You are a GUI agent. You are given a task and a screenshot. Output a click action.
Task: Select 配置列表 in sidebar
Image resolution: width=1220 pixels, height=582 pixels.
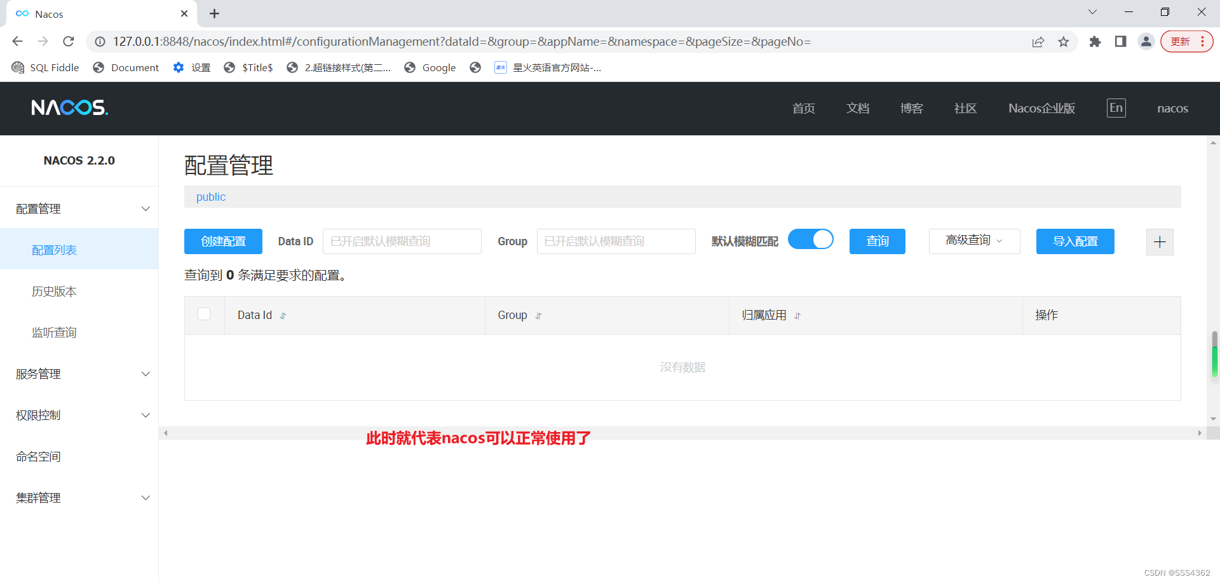pos(79,250)
